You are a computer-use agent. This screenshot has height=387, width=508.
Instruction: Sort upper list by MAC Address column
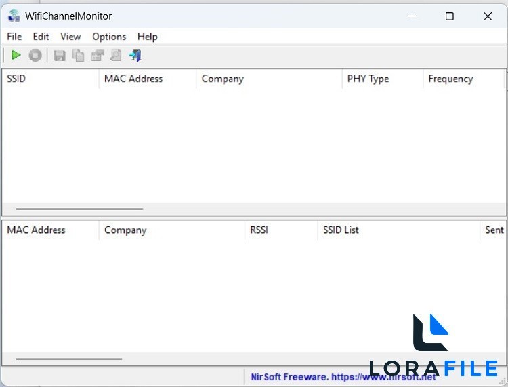pyautogui.click(x=148, y=79)
